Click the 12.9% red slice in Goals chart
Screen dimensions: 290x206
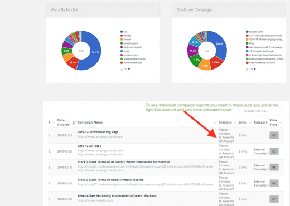216,63
